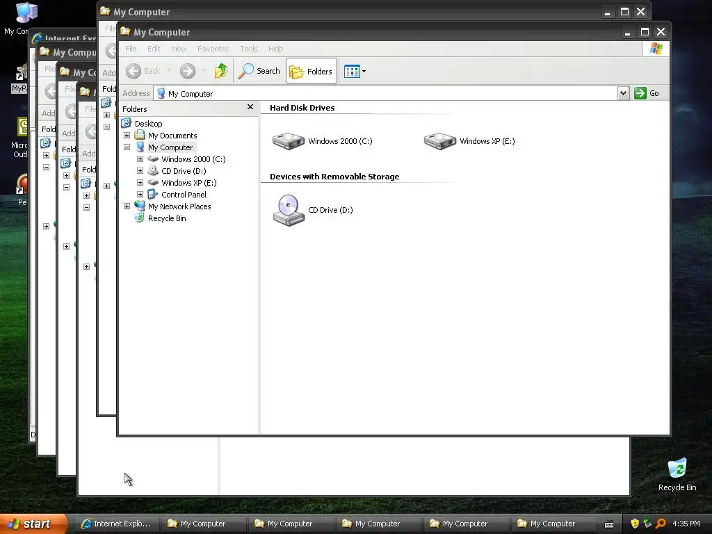Select the Windows 2000 (C:) drive icon

[x=289, y=140]
